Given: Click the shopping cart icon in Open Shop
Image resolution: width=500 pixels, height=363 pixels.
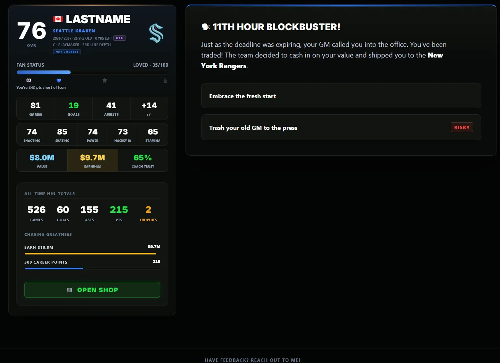Looking at the screenshot, I should (69, 290).
